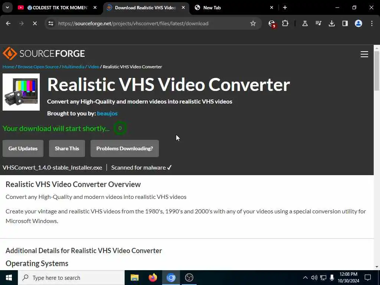Open the extension with red badge 9
Image resolution: width=380 pixels, height=285 pixels.
coord(272,24)
